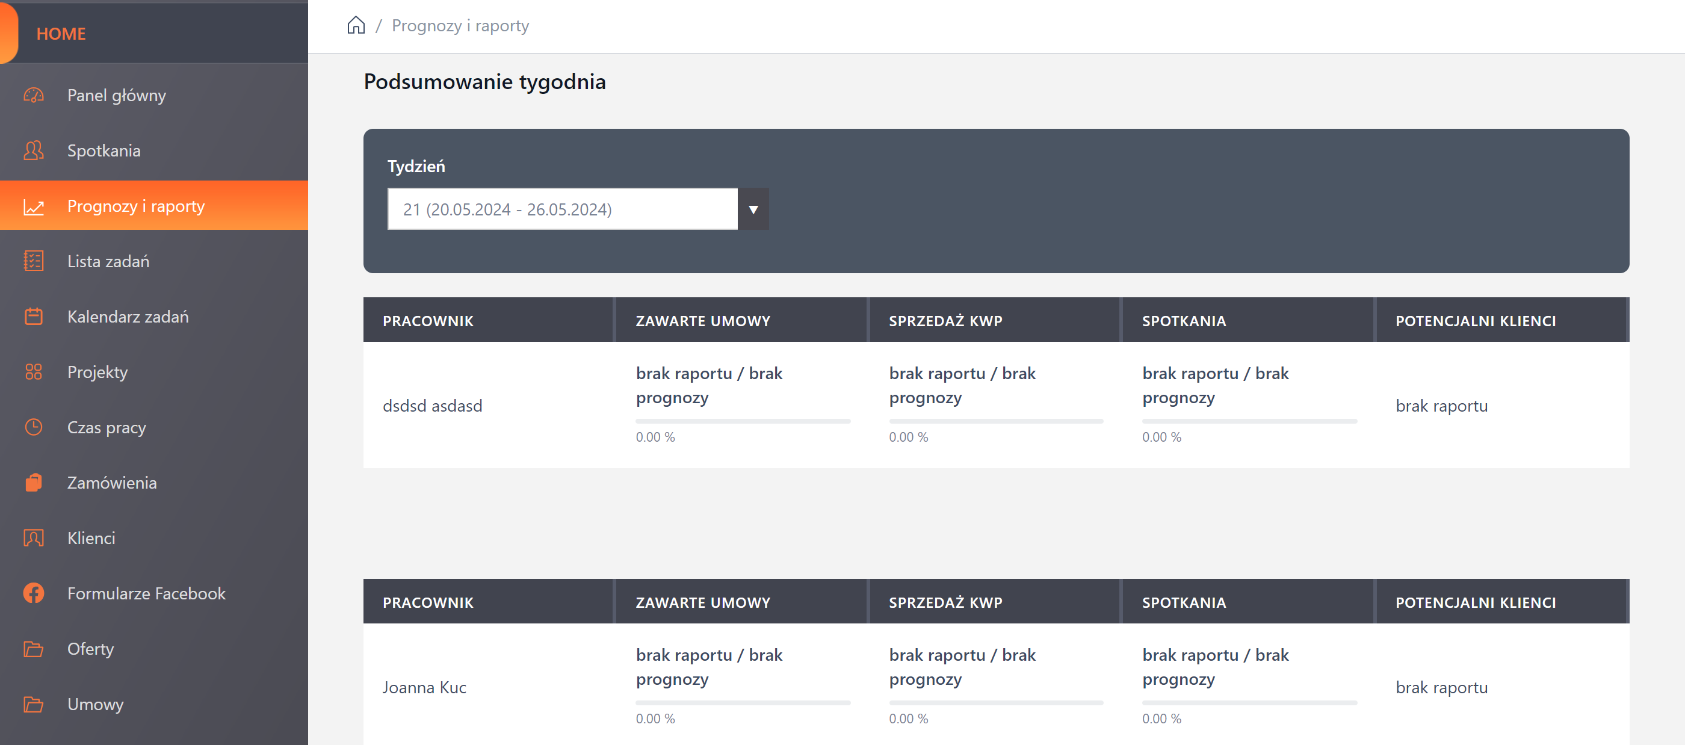Click the Lista zadań checklist icon
The height and width of the screenshot is (745, 1685).
pyautogui.click(x=33, y=261)
